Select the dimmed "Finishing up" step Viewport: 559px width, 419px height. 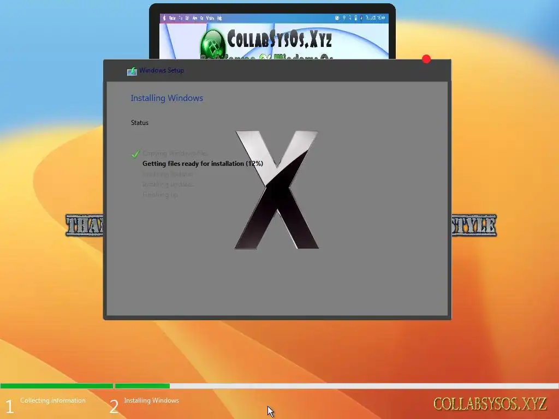click(x=160, y=195)
